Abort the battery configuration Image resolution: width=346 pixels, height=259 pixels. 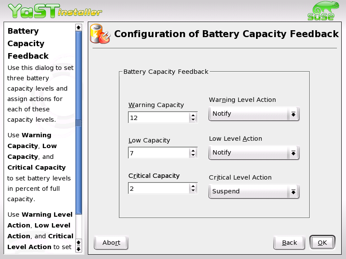pos(111,242)
